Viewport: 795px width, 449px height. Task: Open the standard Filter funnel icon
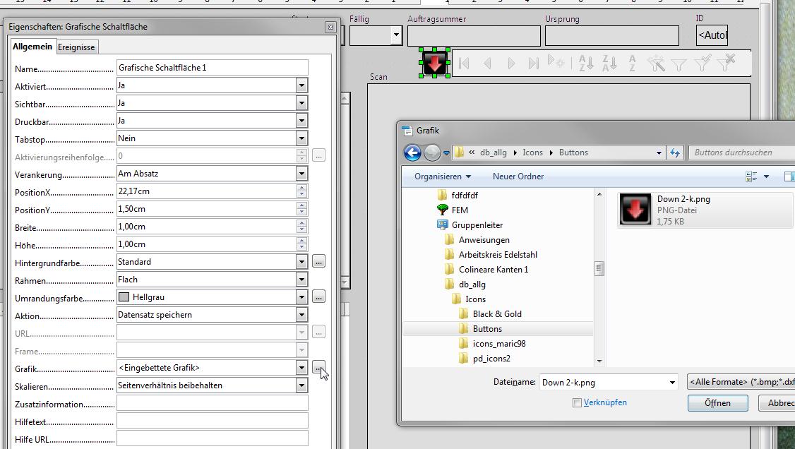coord(678,62)
